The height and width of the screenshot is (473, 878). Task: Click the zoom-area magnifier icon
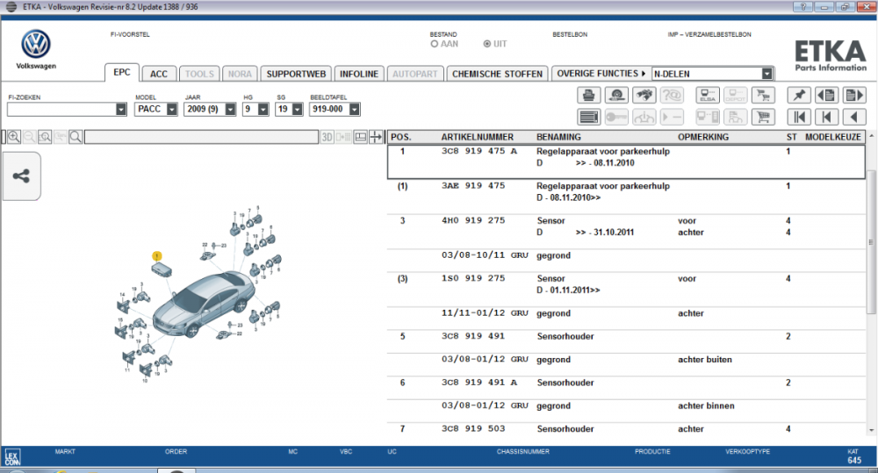(45, 137)
